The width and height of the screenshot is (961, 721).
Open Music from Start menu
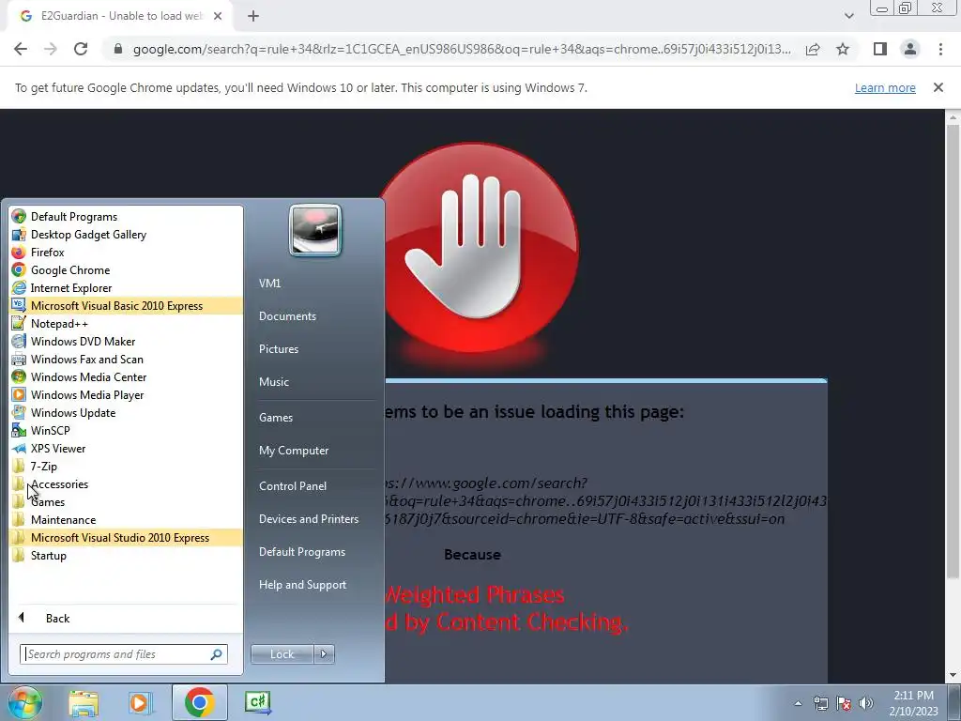pos(274,382)
